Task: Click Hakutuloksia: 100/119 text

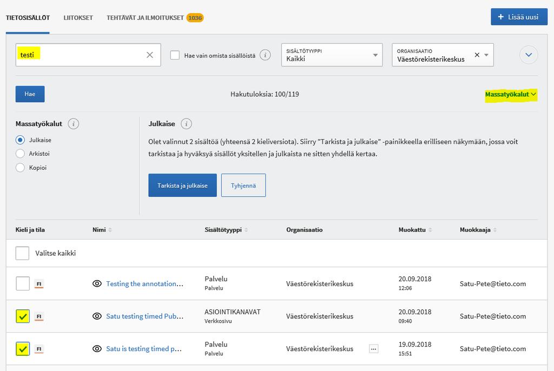Action: click(265, 94)
